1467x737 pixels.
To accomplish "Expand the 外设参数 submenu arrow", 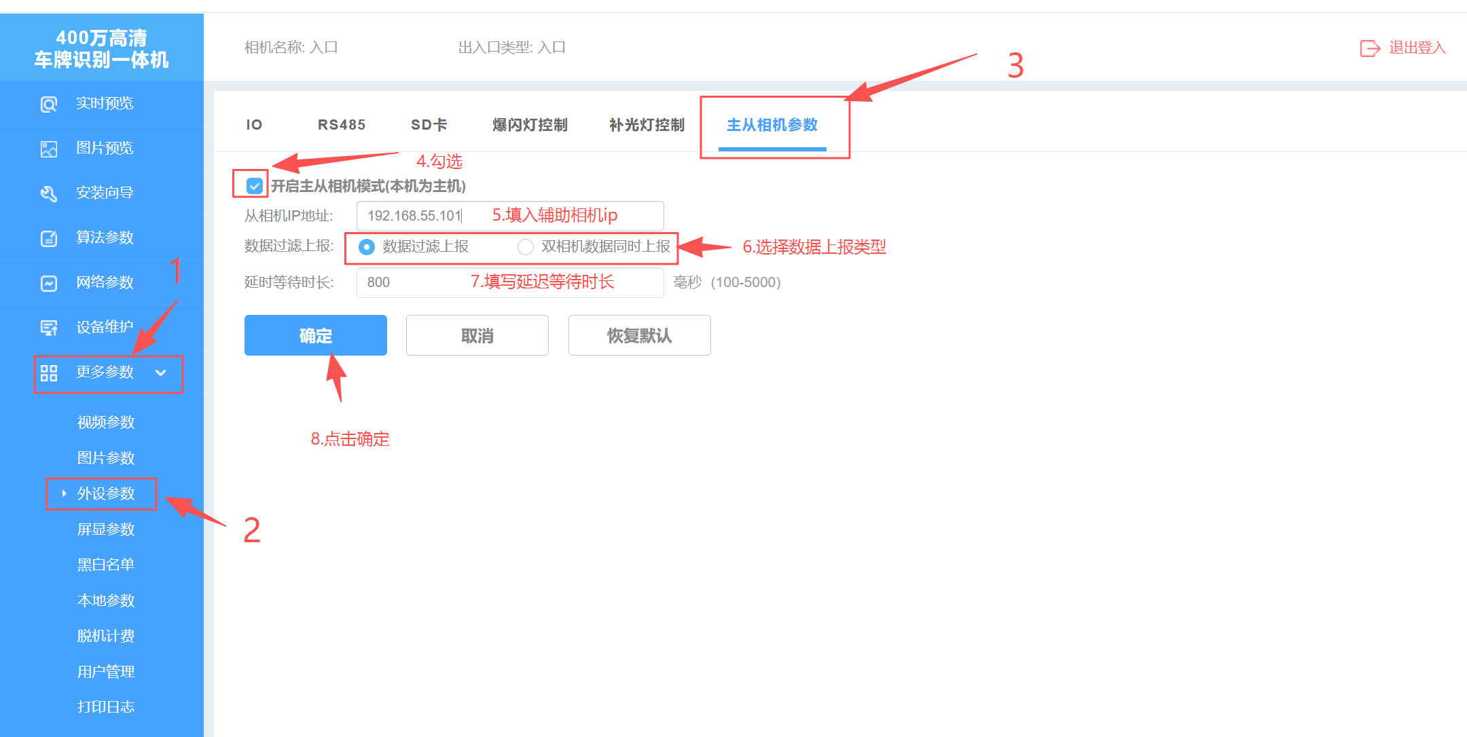I will pyautogui.click(x=64, y=494).
